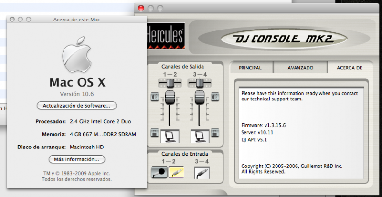
Task: Adjust the balance slider for output 3-4
Action: click(200, 83)
